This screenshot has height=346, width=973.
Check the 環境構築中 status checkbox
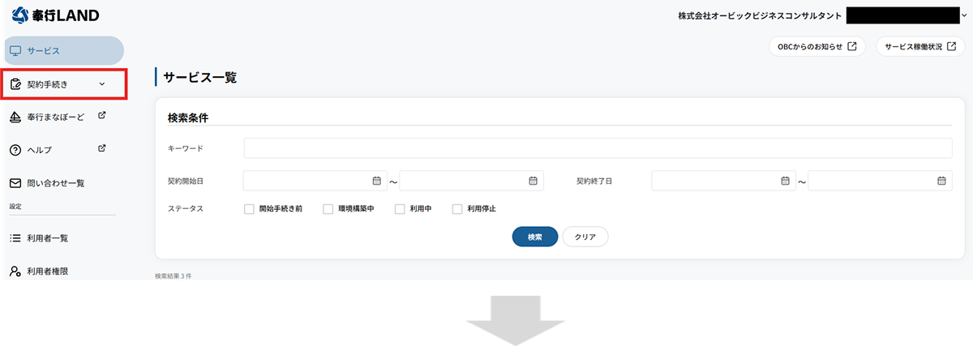tap(328, 209)
